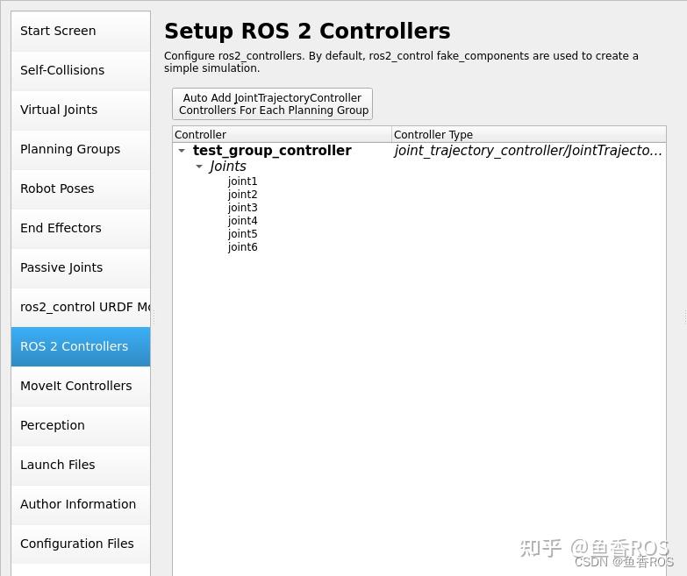Click the Controller Type column header
This screenshot has width=687, height=576.
point(528,134)
